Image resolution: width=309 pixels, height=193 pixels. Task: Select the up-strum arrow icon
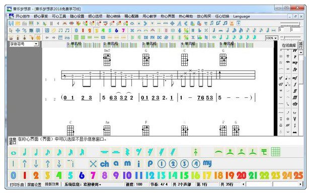coord(25,164)
